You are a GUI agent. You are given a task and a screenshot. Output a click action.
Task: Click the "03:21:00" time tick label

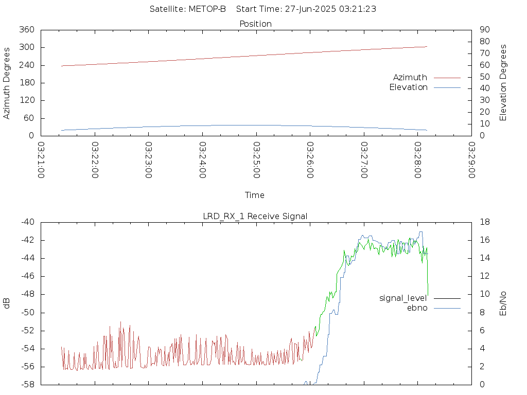[41, 160]
